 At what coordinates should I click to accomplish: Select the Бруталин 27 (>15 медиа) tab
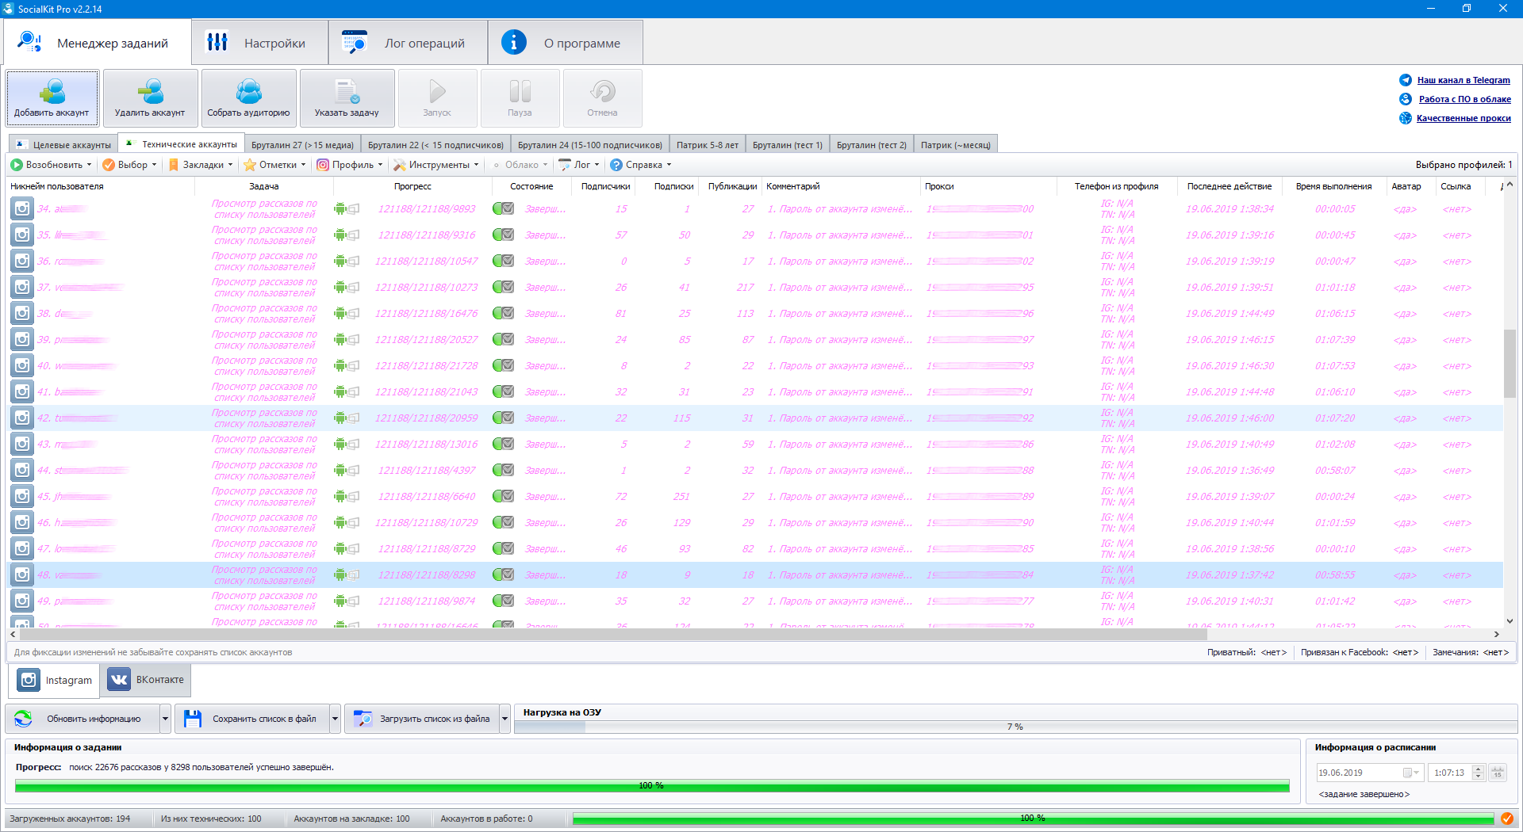tap(301, 145)
